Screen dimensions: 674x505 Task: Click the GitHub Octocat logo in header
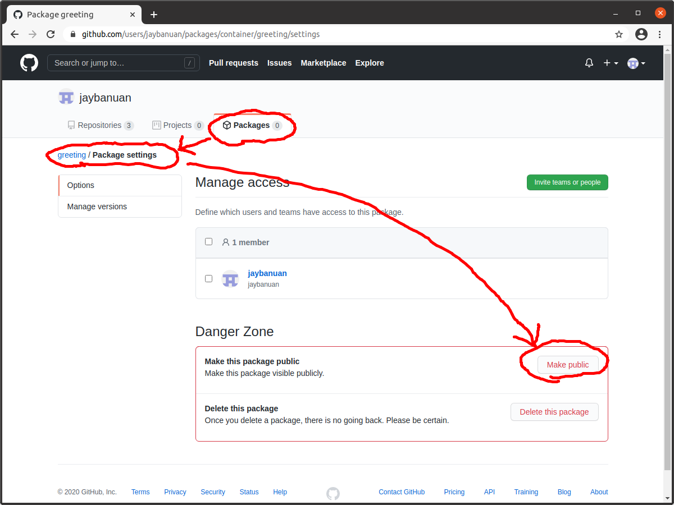coord(29,63)
